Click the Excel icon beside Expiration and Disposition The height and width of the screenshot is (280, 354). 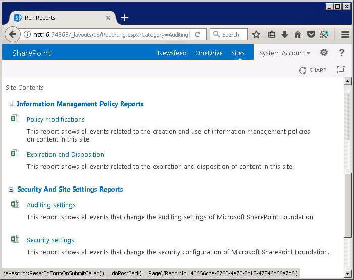coord(15,154)
